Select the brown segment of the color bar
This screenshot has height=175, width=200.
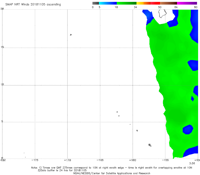tap(168, 3)
